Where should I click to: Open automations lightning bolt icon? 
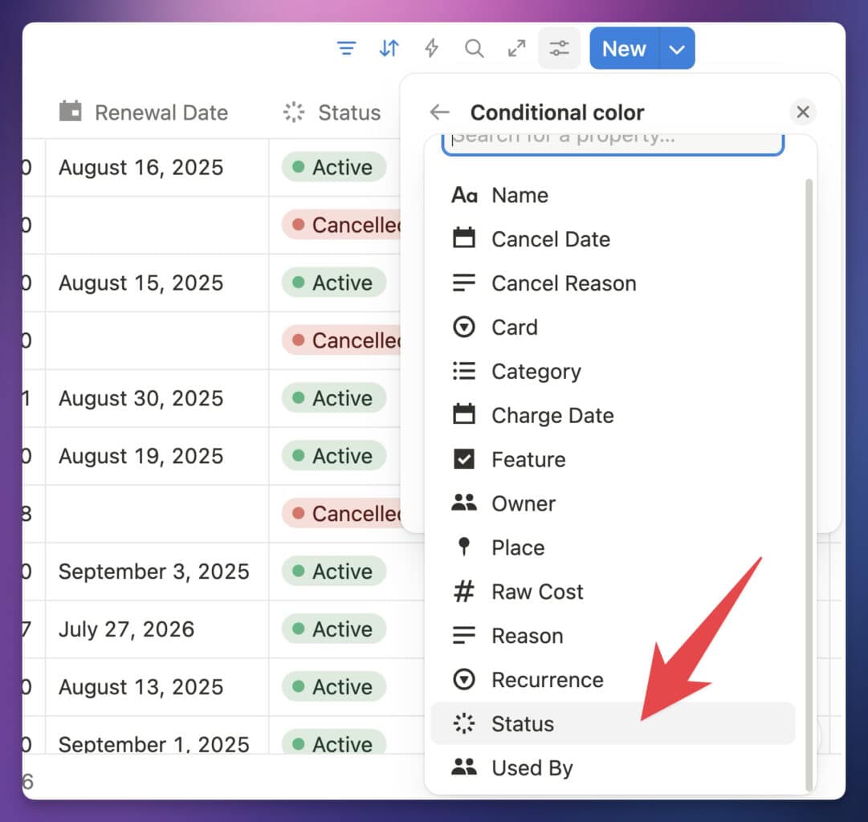pos(432,49)
